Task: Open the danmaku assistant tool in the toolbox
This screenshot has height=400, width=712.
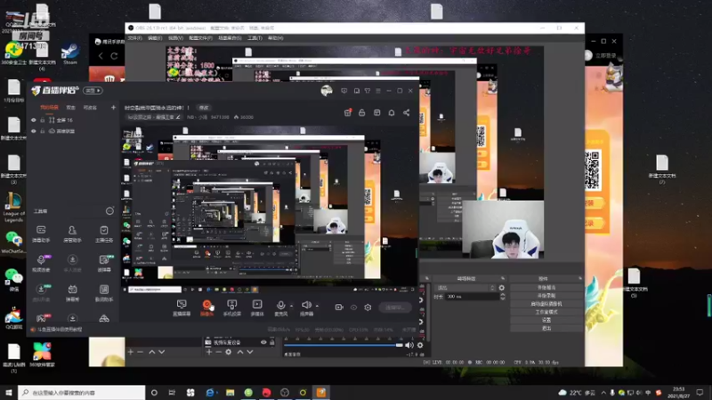Action: pos(41,234)
